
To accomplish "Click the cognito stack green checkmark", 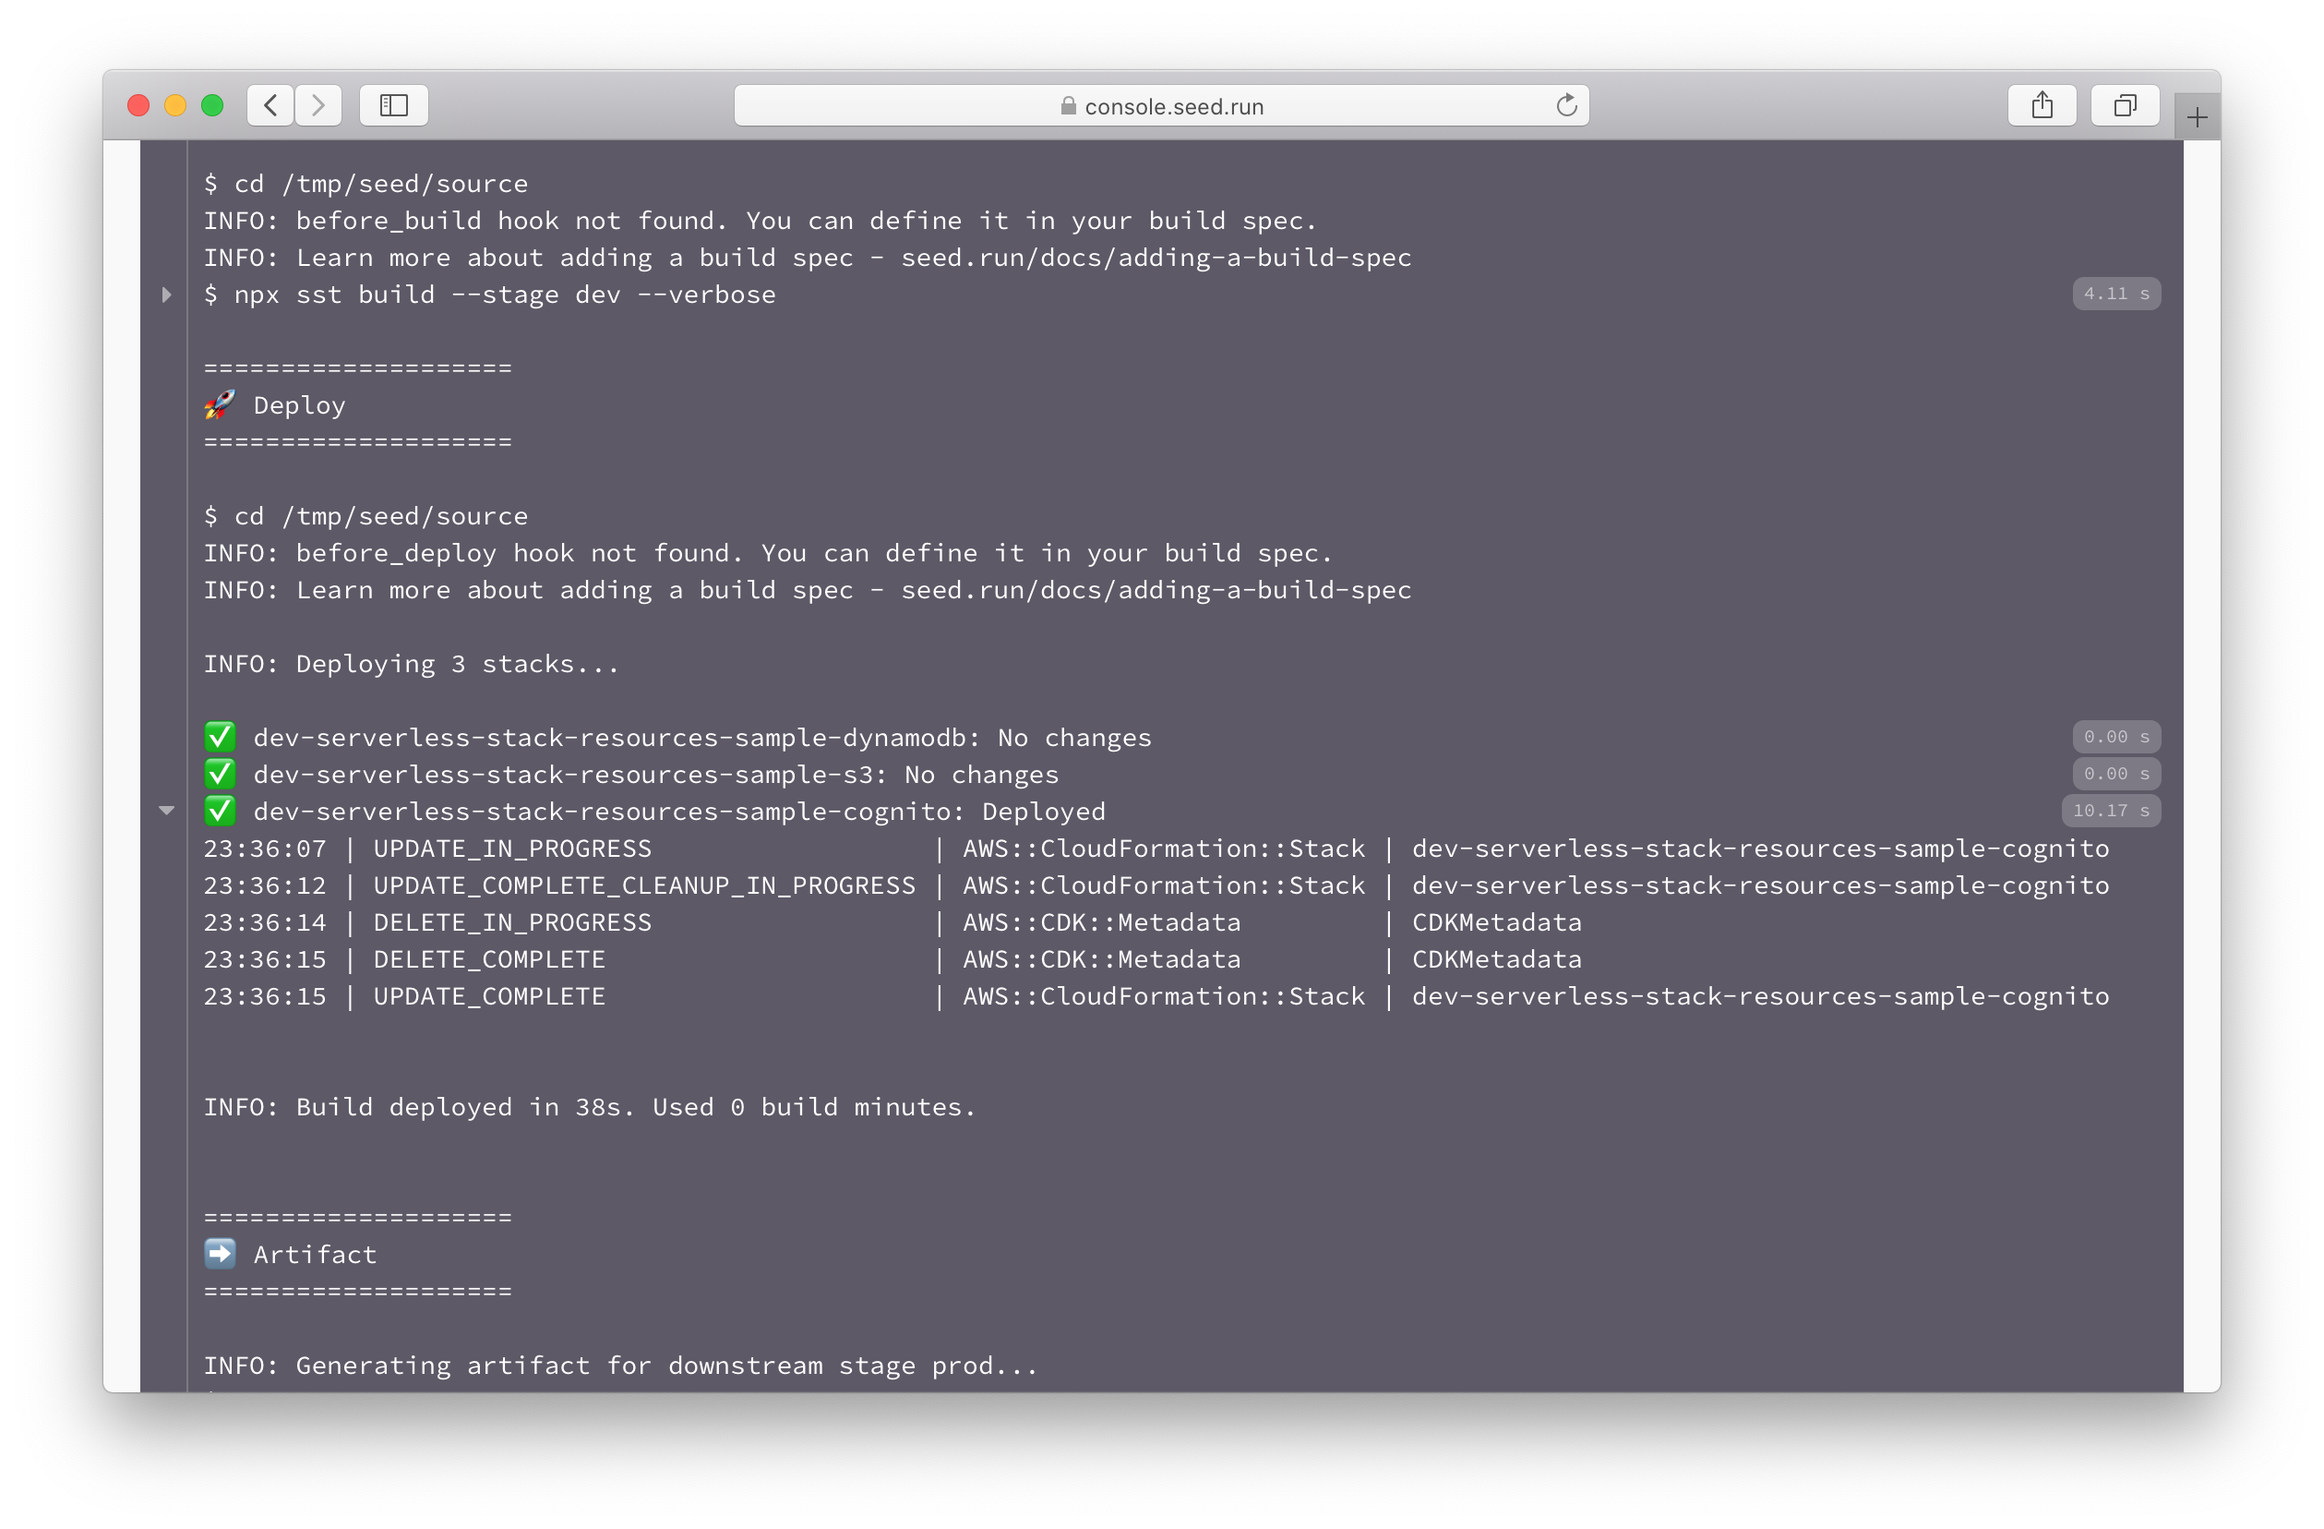I will coord(220,811).
